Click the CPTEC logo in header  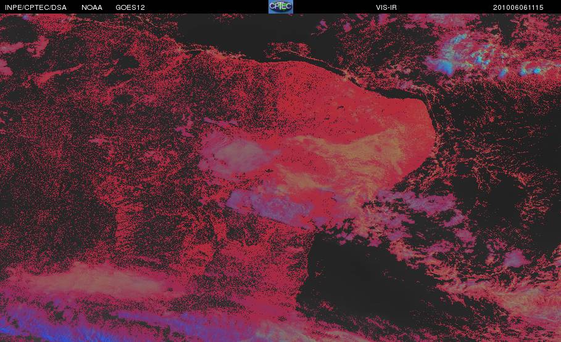[x=280, y=7]
